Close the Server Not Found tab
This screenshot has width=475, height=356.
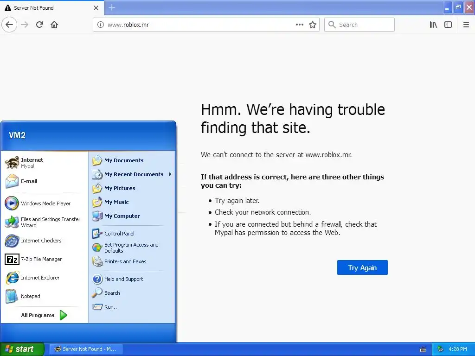(x=96, y=8)
